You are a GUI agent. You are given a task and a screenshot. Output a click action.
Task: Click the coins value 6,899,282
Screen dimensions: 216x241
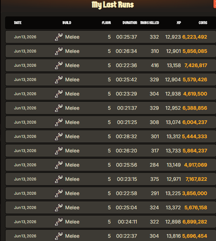(195, 222)
